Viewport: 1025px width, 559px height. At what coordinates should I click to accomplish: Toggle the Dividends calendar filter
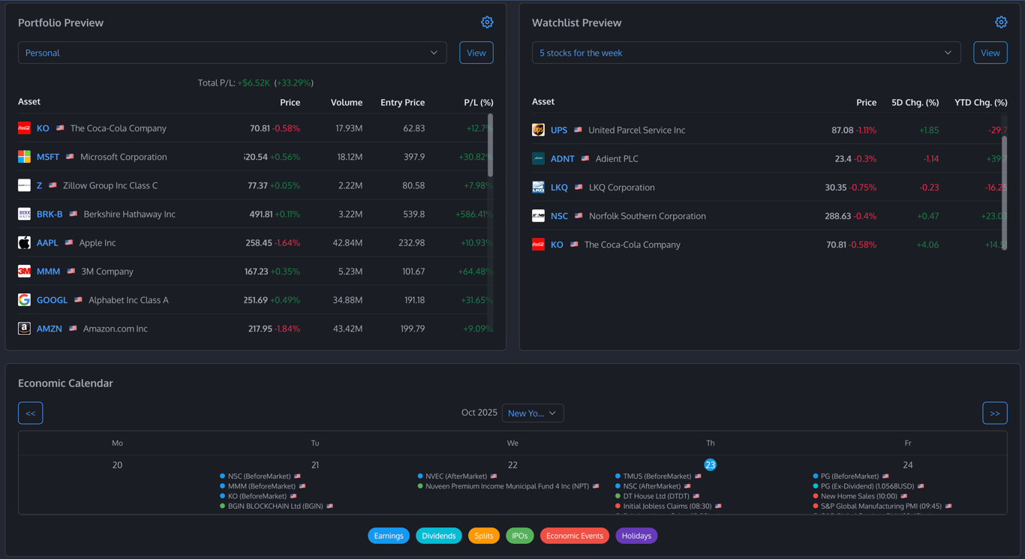coord(439,536)
